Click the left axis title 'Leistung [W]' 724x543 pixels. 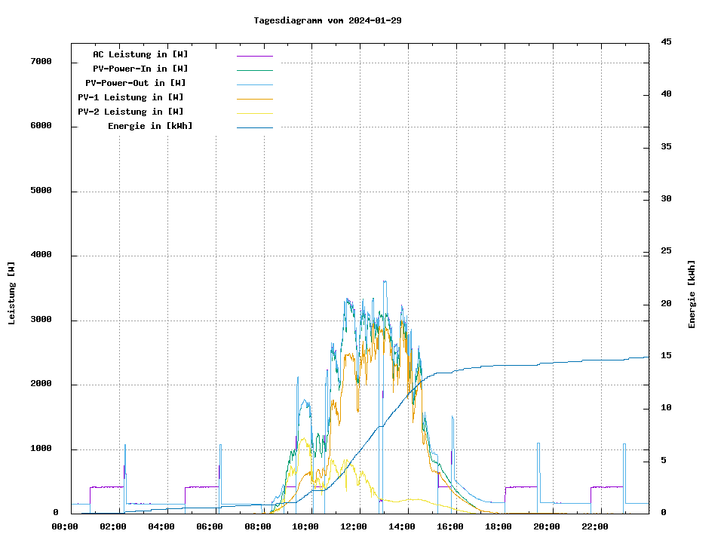[x=12, y=293]
